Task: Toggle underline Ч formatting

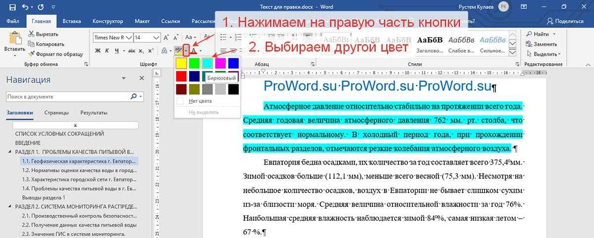Action: point(116,50)
